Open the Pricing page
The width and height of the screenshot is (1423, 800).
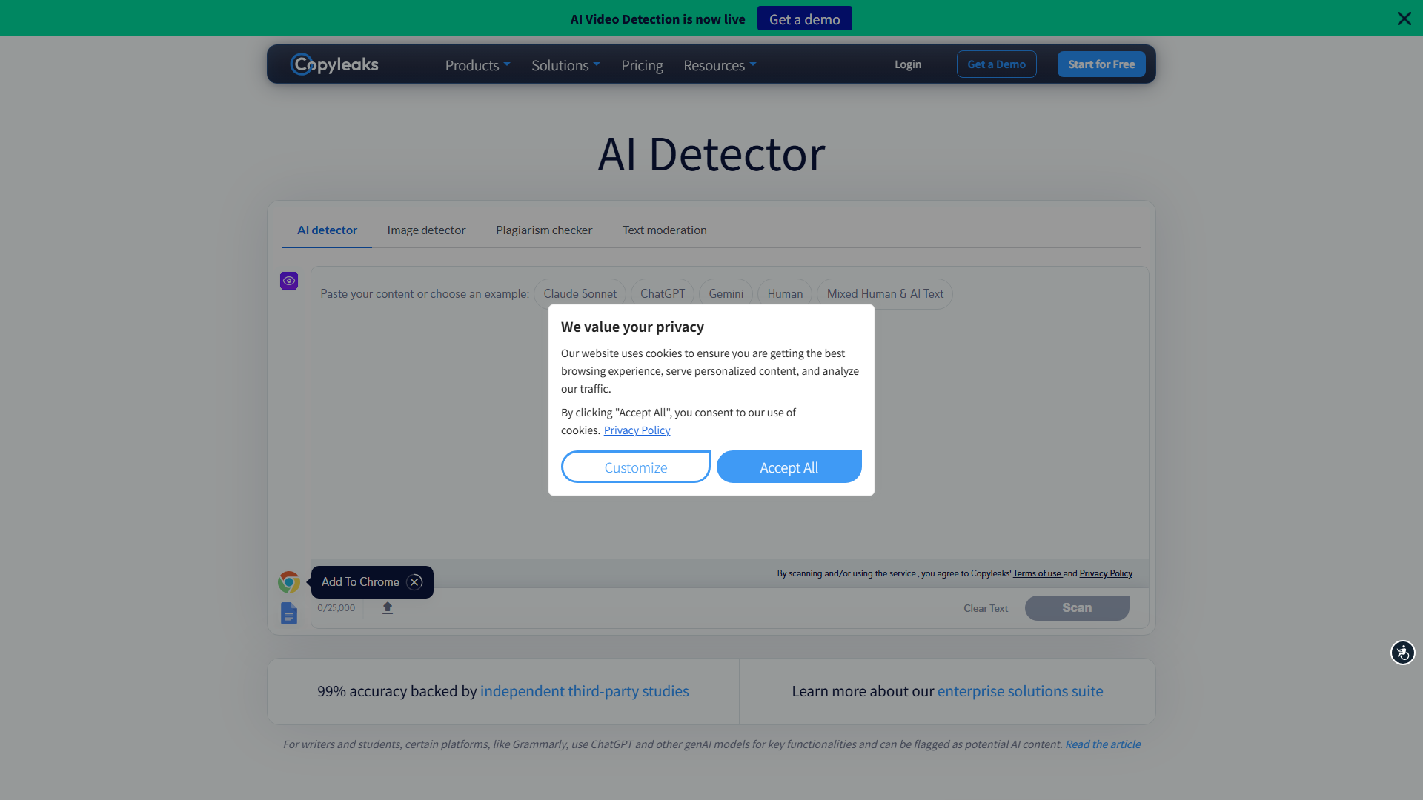click(x=642, y=65)
